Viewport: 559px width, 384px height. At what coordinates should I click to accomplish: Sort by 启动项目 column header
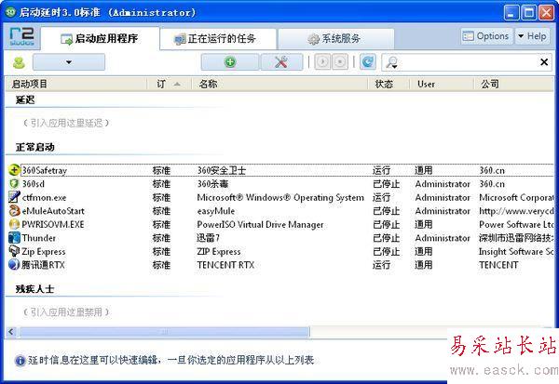coord(76,85)
